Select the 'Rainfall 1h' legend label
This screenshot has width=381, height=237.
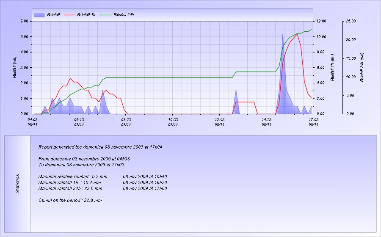tap(86, 15)
